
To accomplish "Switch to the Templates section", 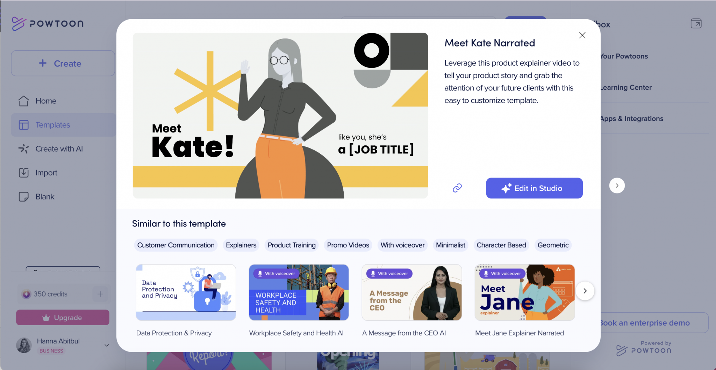I will 52,125.
